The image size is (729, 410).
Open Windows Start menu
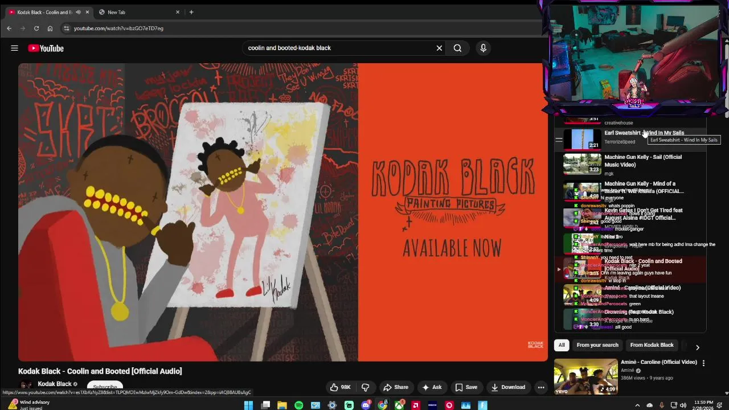(x=248, y=405)
